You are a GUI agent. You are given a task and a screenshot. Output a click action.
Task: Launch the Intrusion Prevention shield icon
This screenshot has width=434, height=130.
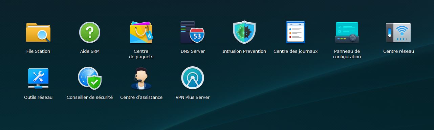244,32
